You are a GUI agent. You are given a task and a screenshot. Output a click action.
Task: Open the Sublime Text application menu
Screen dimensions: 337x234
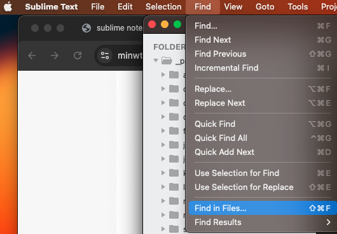click(x=52, y=6)
